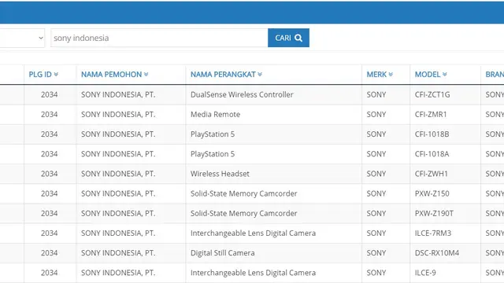Open the dropdown left of search field

(x=22, y=38)
